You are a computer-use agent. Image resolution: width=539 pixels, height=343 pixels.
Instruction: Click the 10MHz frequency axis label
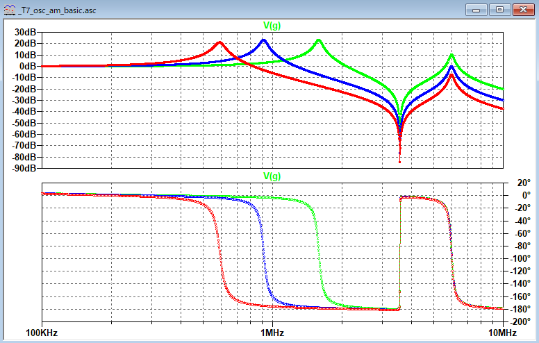coord(503,333)
